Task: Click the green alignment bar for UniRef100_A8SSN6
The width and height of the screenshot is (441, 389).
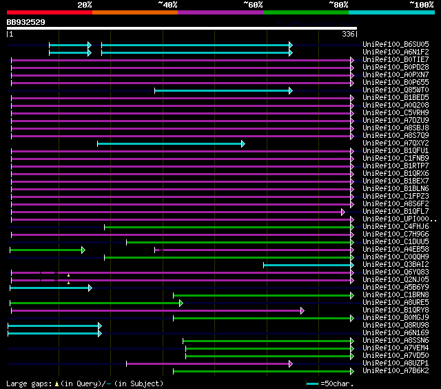Action: tap(267, 340)
